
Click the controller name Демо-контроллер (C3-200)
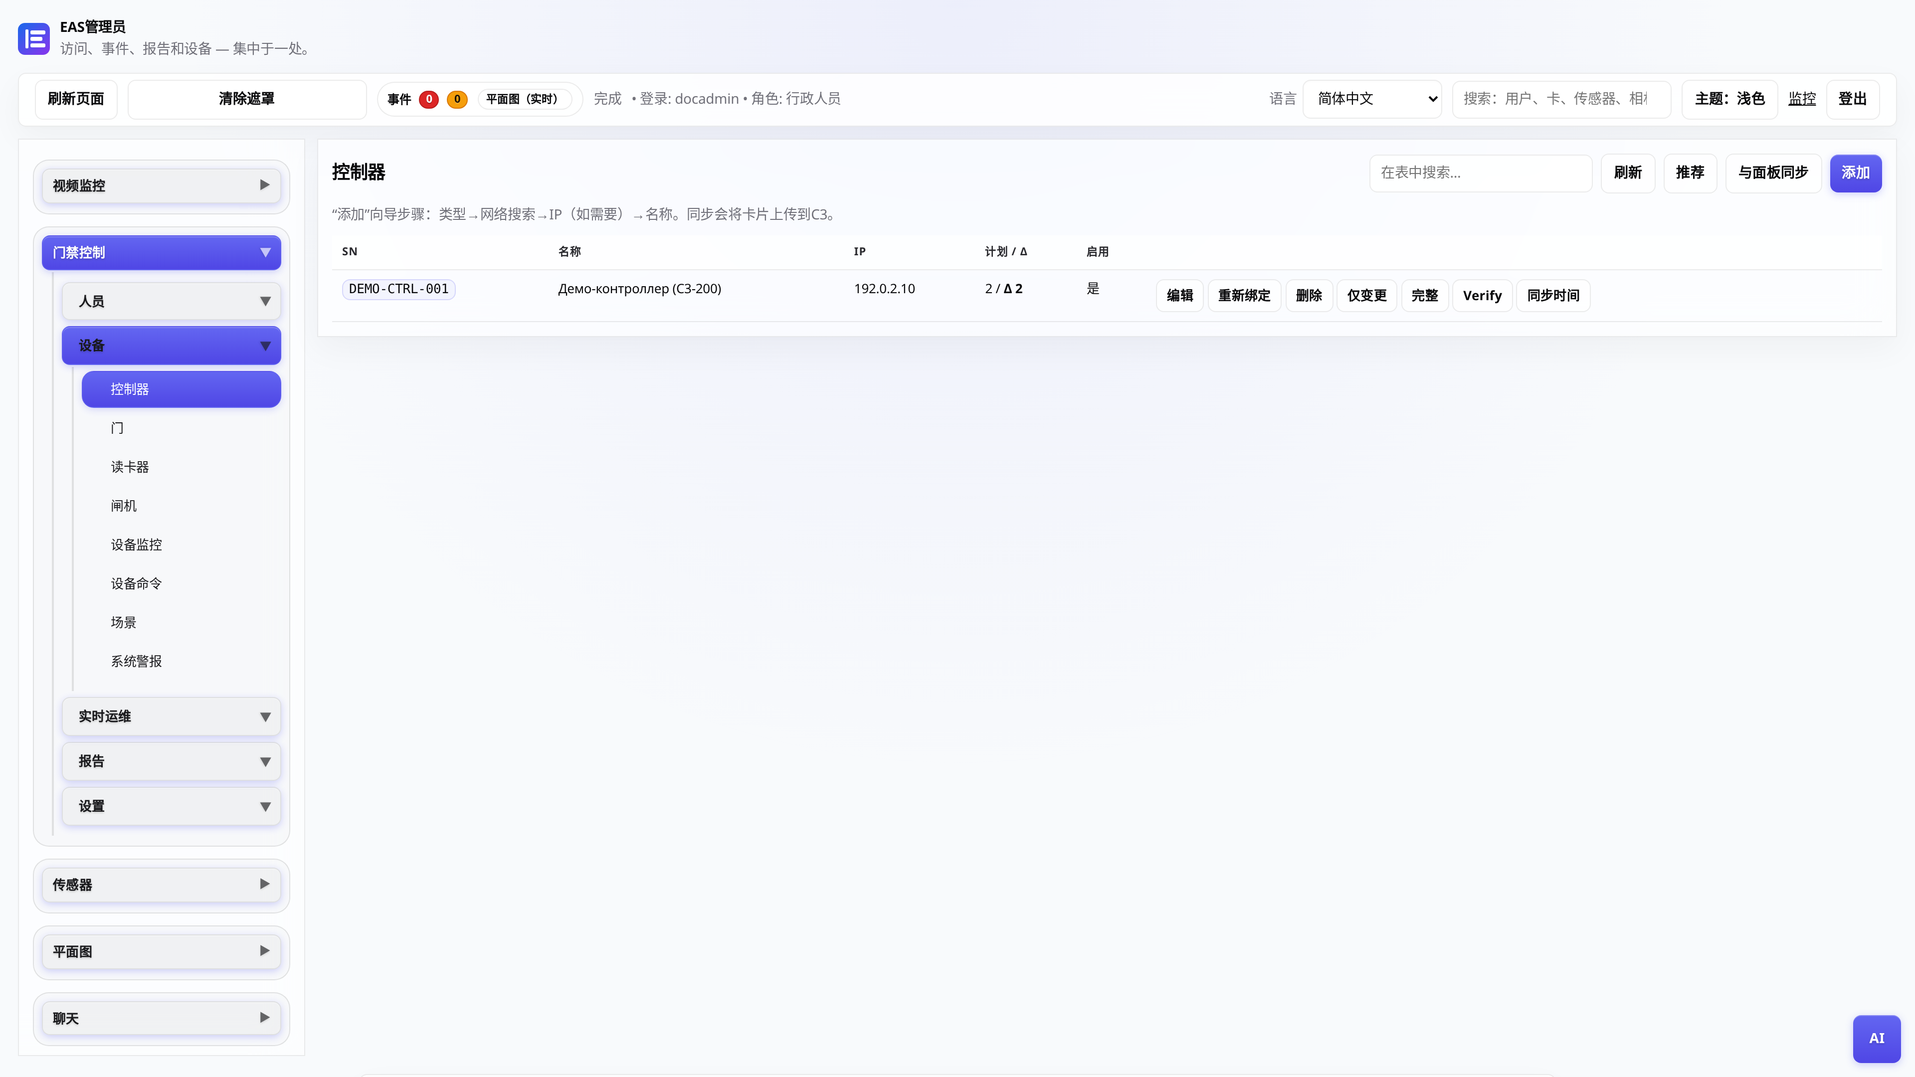pyautogui.click(x=639, y=289)
